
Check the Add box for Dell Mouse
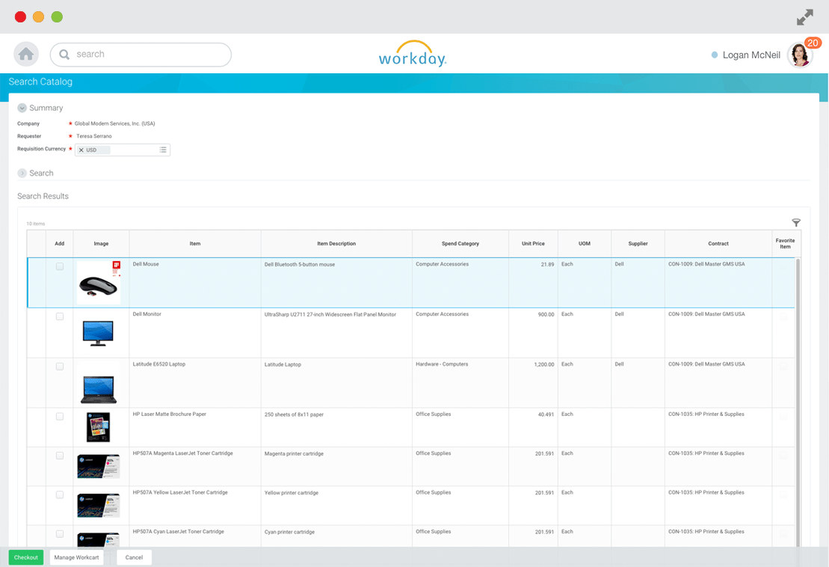coord(60,265)
